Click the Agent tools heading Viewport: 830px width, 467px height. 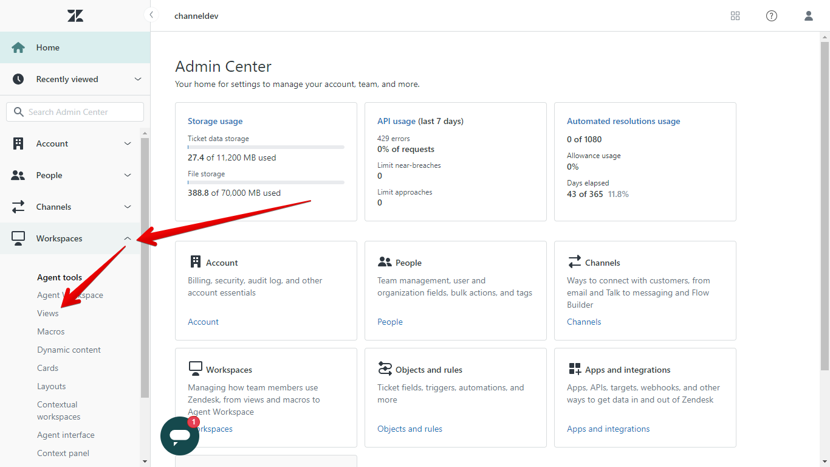(x=60, y=277)
